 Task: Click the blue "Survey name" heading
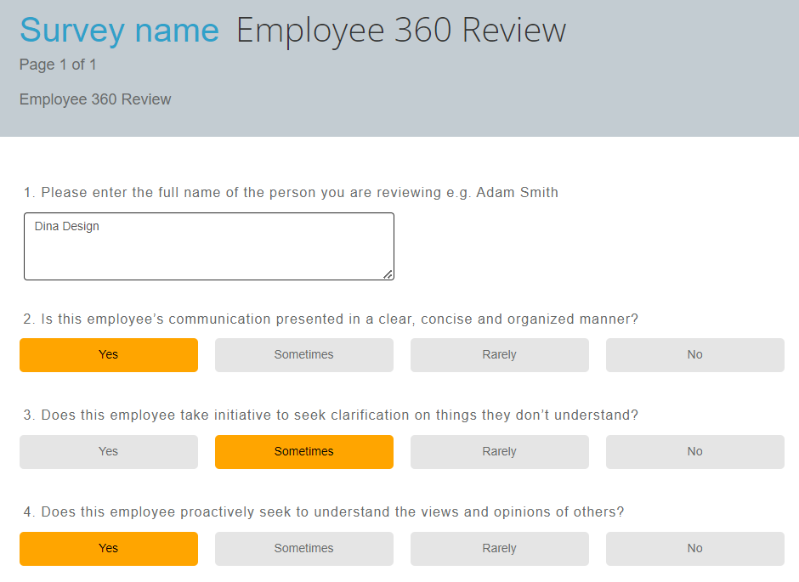[x=119, y=30]
